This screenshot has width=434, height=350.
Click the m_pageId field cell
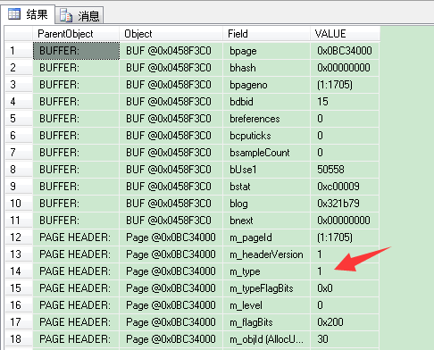(x=266, y=237)
